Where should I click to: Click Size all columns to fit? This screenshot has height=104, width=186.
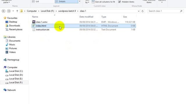(x=103, y=2)
